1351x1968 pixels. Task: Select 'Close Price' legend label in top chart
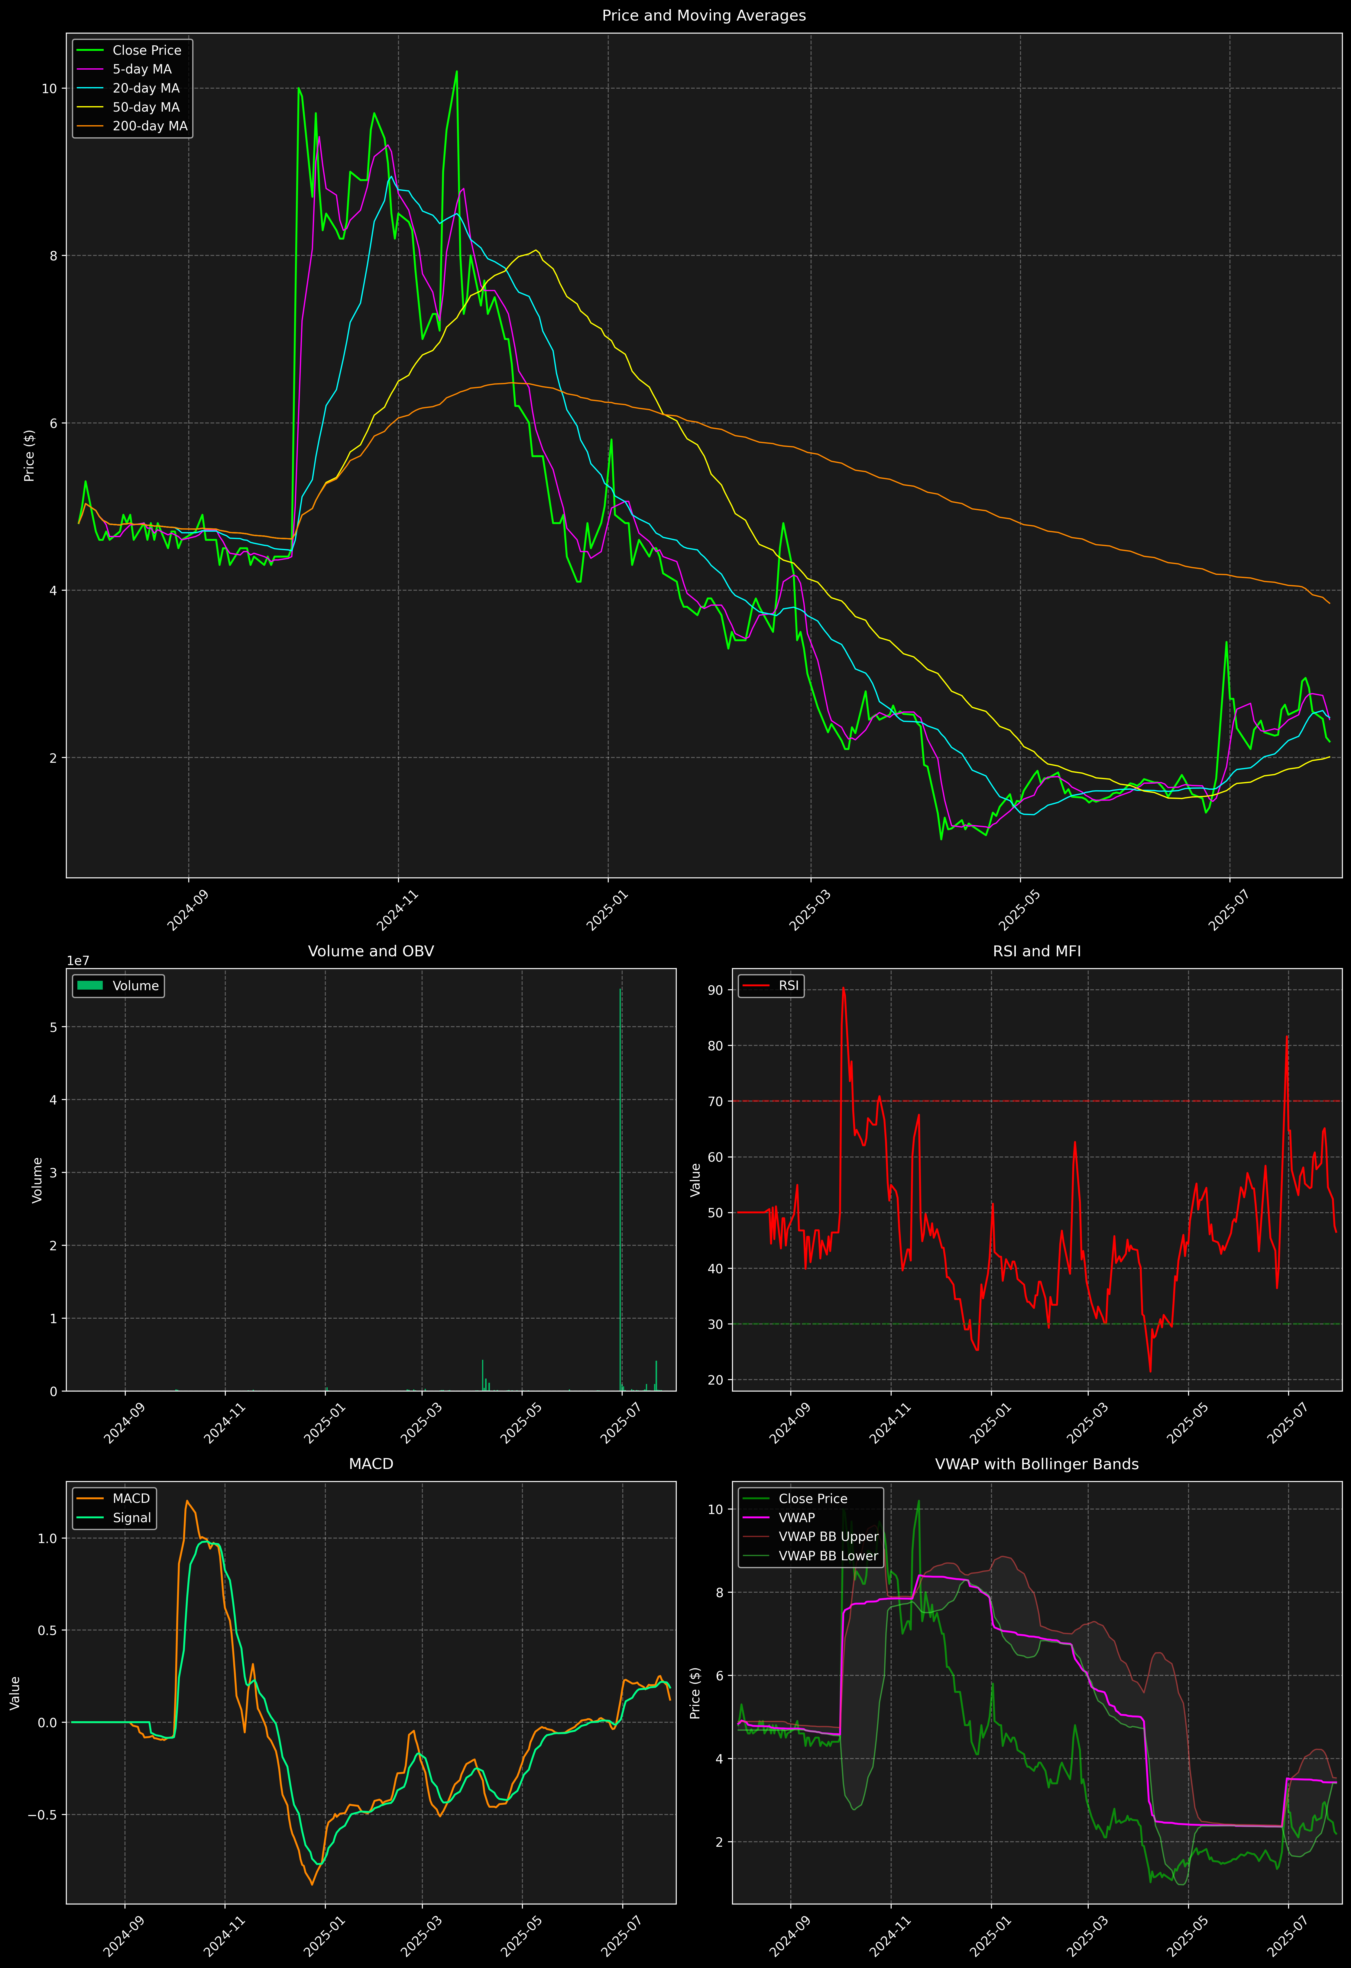coord(147,51)
